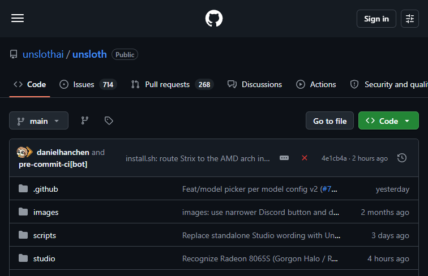Click '3 days ago' in scripts row

(x=390, y=235)
